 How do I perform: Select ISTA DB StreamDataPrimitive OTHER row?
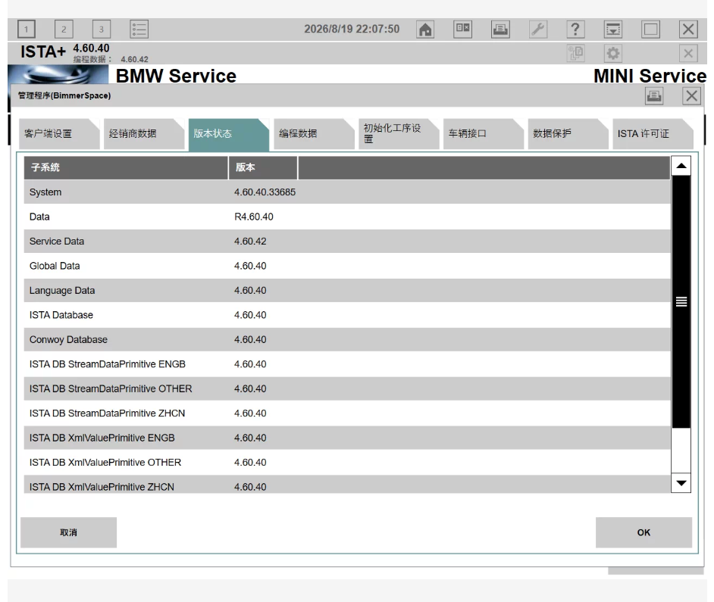point(347,388)
